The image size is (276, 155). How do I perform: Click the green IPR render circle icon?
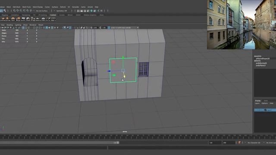pyautogui.click(x=91, y=11)
